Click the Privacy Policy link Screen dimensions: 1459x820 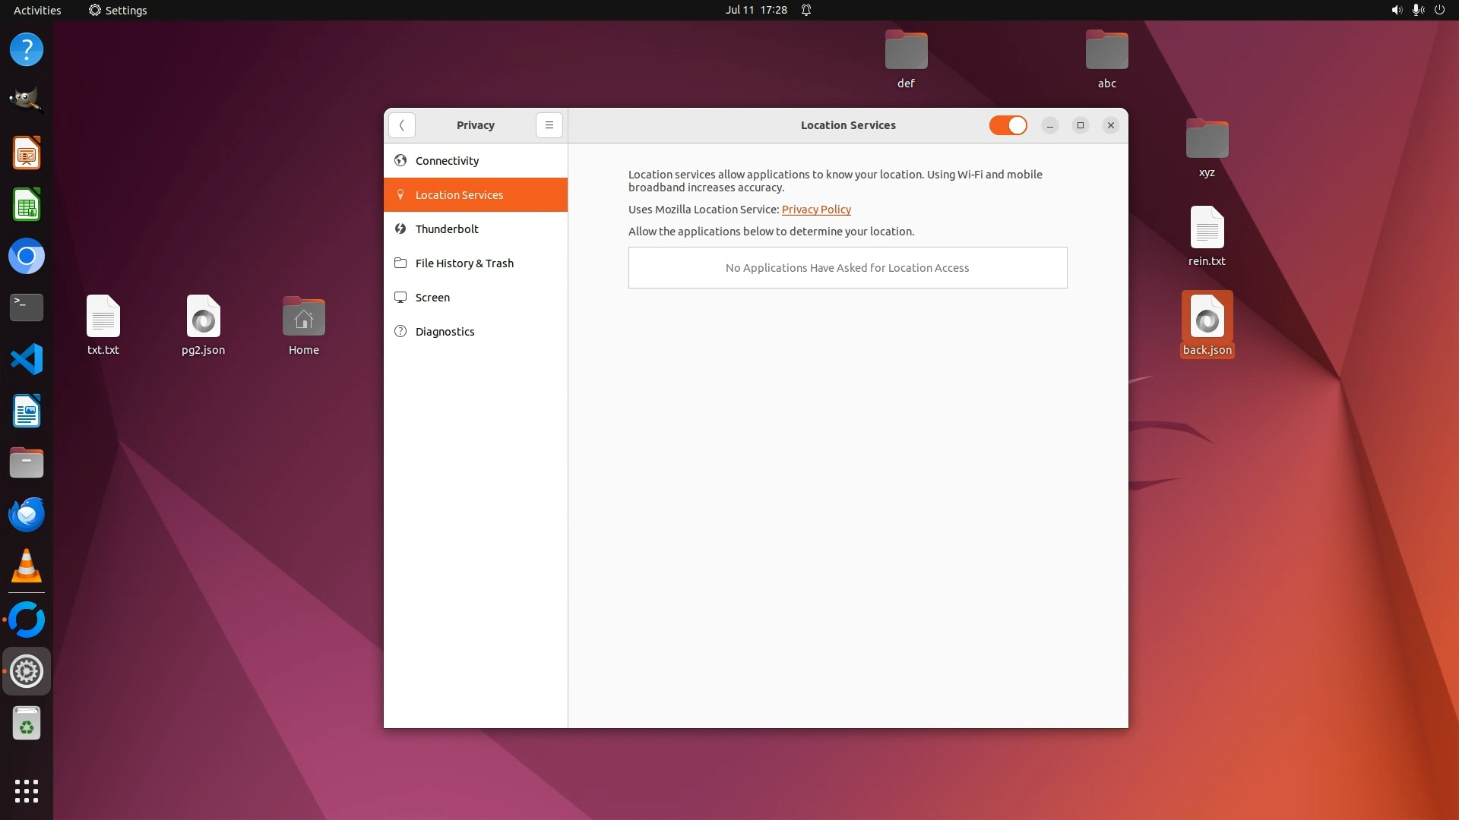click(x=816, y=210)
